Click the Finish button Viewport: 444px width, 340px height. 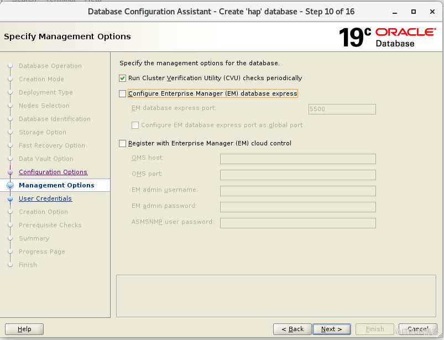pyautogui.click(x=375, y=329)
